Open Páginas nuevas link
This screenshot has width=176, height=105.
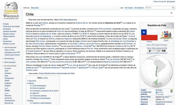tap(9, 34)
